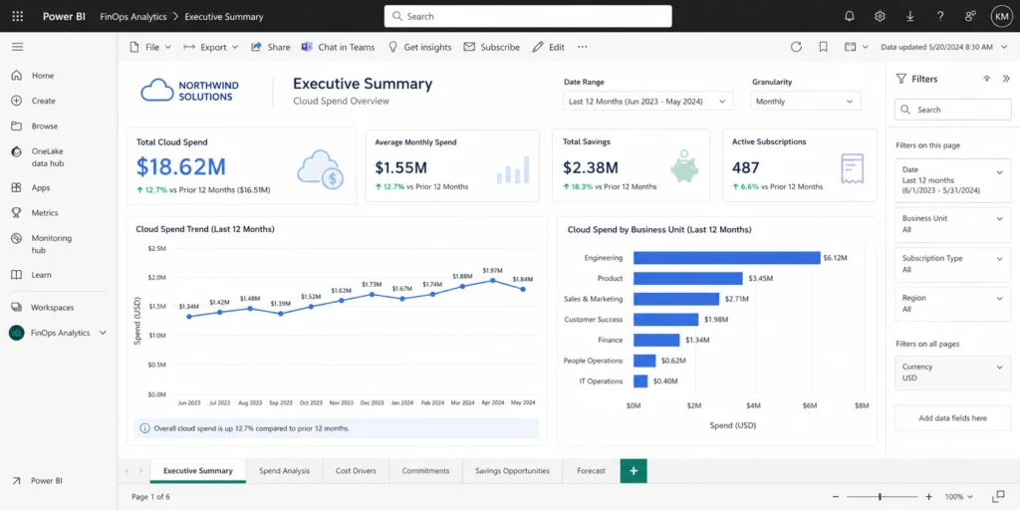Click Get insights
Screen dimensions: 1020x510
(419, 47)
